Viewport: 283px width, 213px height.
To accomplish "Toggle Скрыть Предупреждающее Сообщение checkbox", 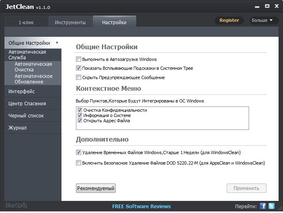I will (x=79, y=77).
